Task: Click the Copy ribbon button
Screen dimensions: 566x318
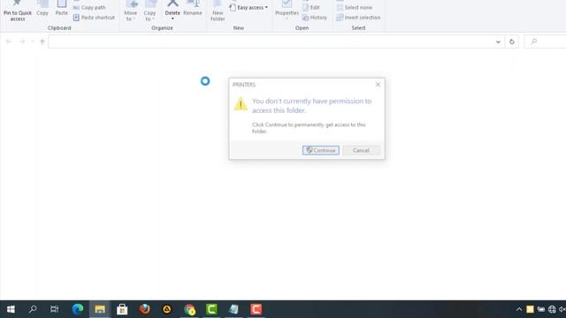Action: tap(42, 9)
